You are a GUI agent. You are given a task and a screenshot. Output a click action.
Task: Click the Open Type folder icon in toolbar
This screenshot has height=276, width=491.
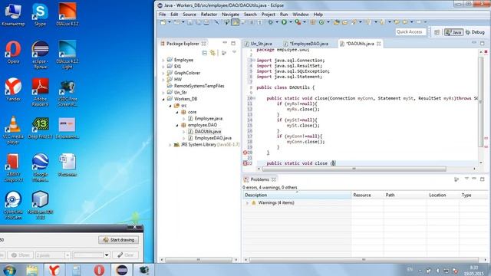[337, 22]
